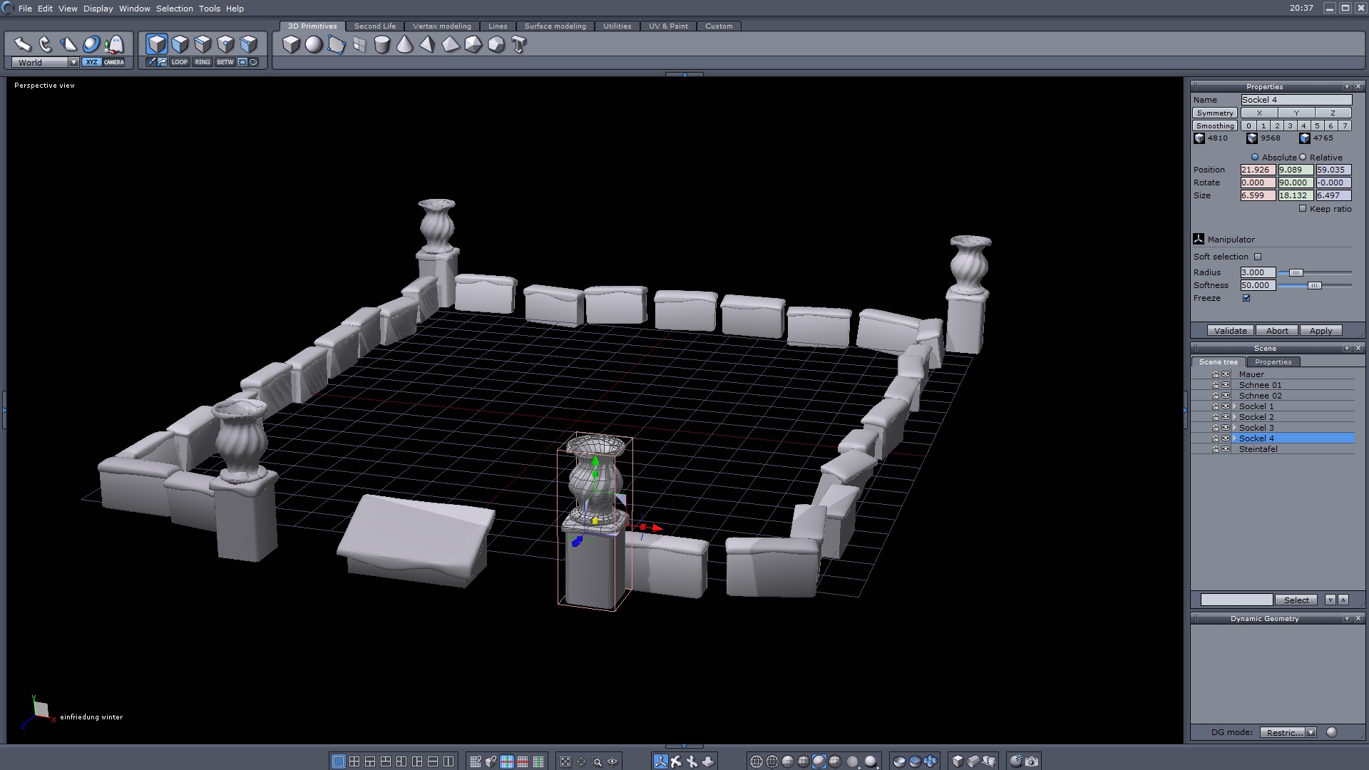The image size is (1369, 770).
Task: Click the zoom magnifier icon in bottom bar
Action: tap(597, 761)
